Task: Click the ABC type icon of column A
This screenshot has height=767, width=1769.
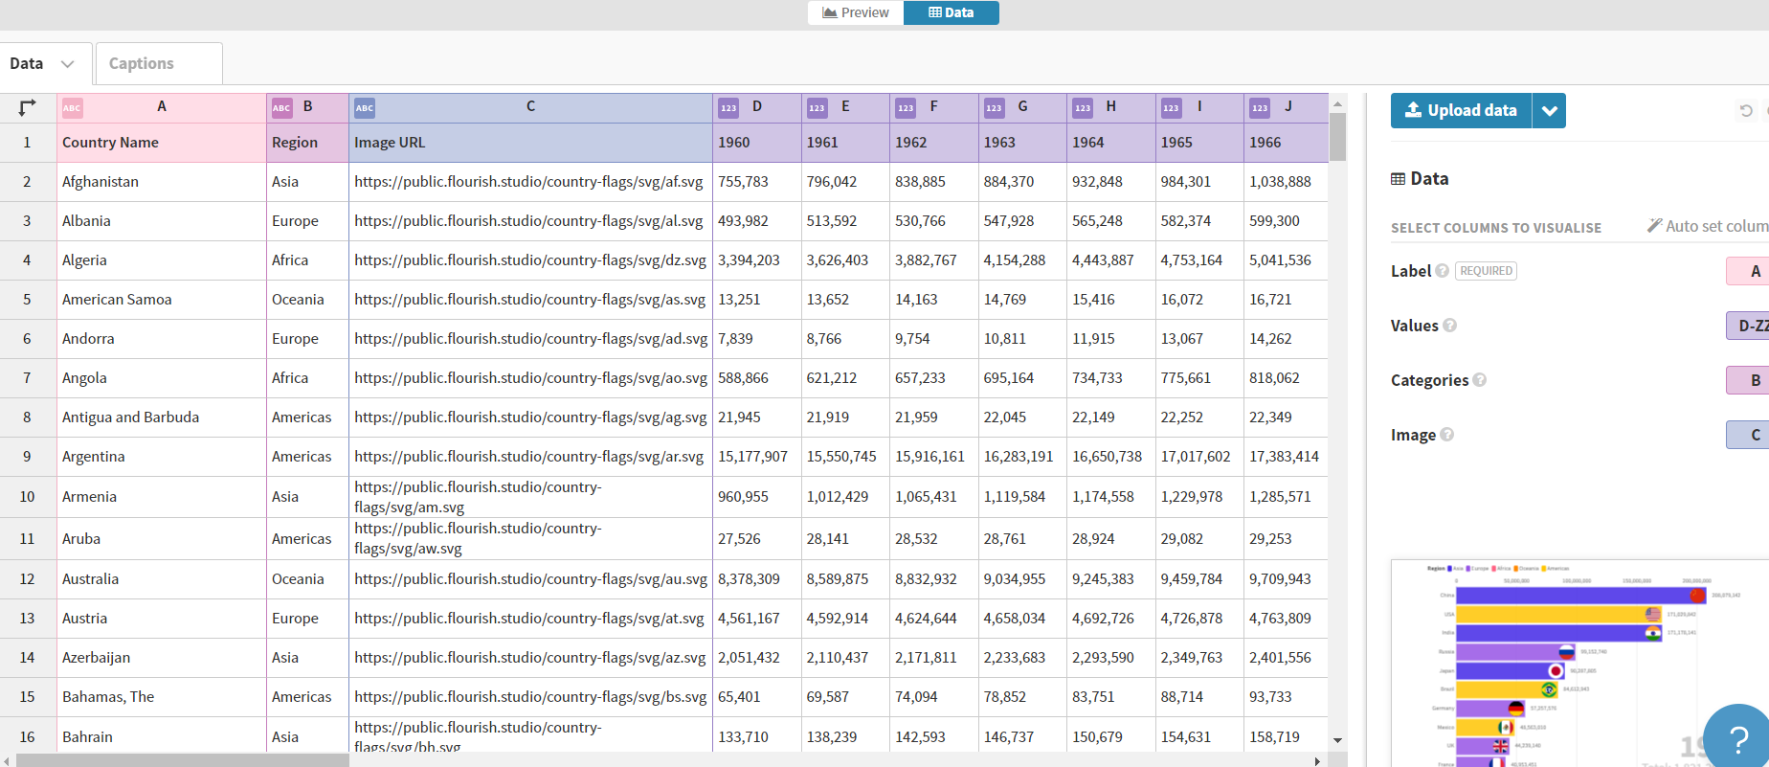Action: pos(72,108)
